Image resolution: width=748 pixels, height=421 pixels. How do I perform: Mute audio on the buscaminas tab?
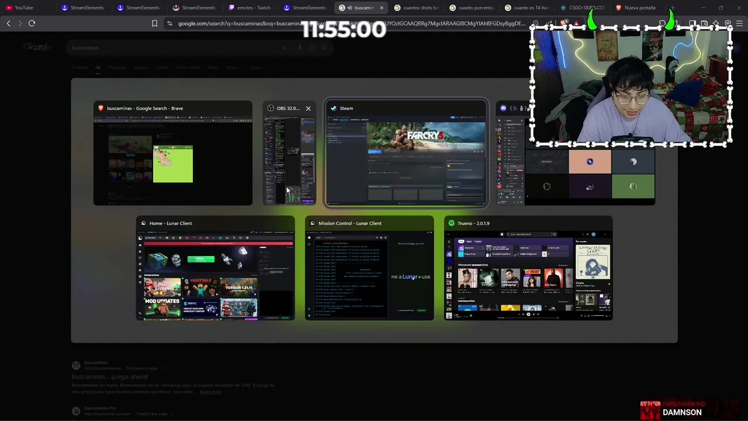tap(349, 8)
